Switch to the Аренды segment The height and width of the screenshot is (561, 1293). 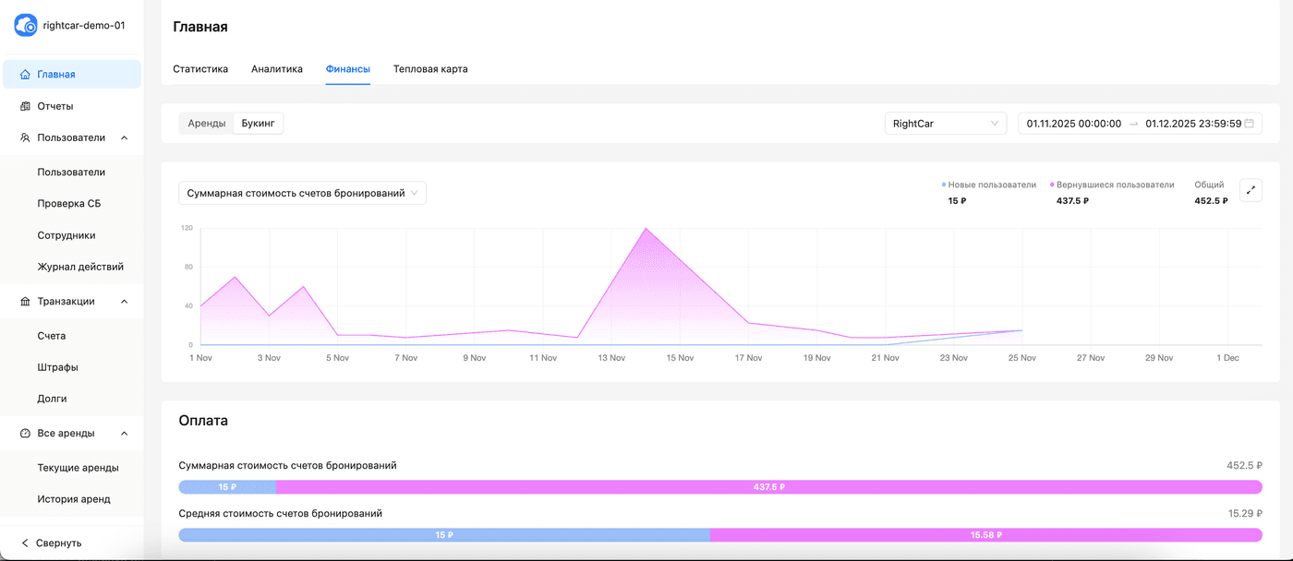tap(206, 124)
